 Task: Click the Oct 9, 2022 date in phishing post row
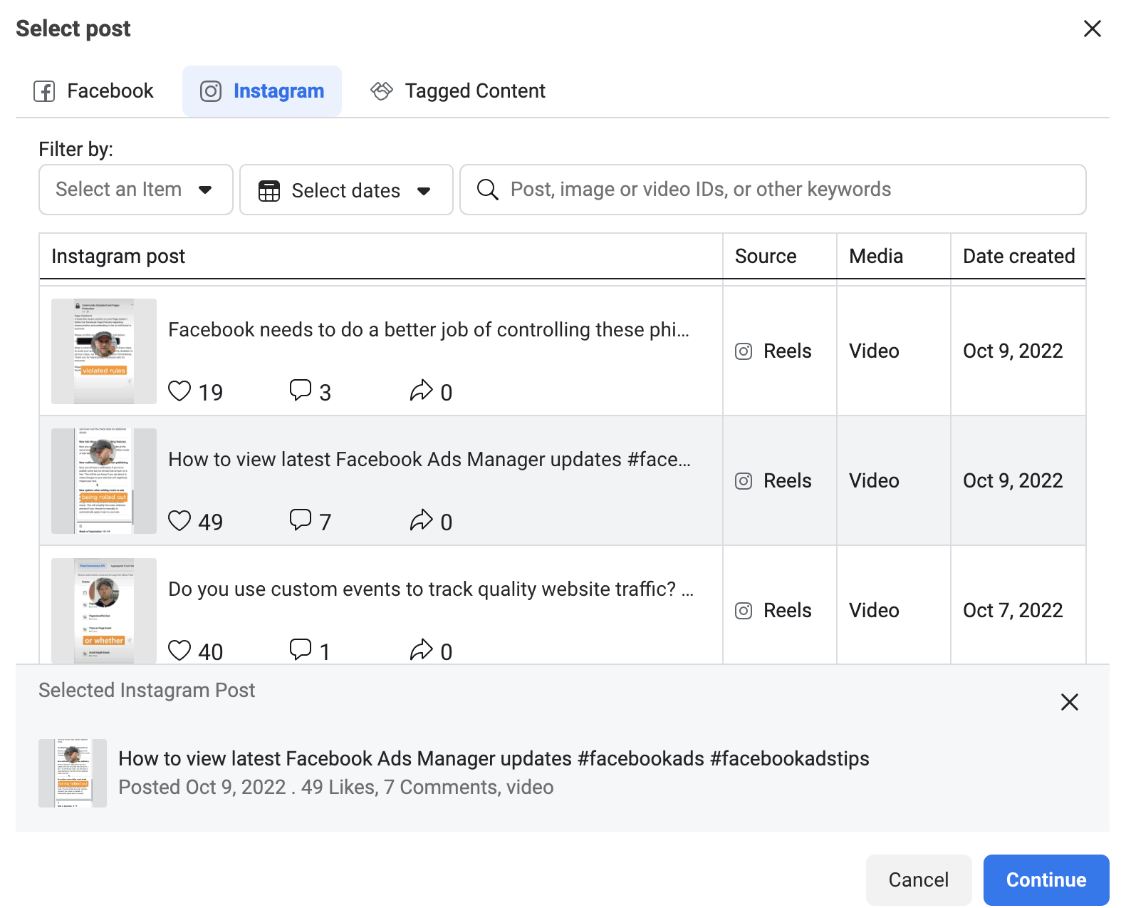pos(1013,351)
